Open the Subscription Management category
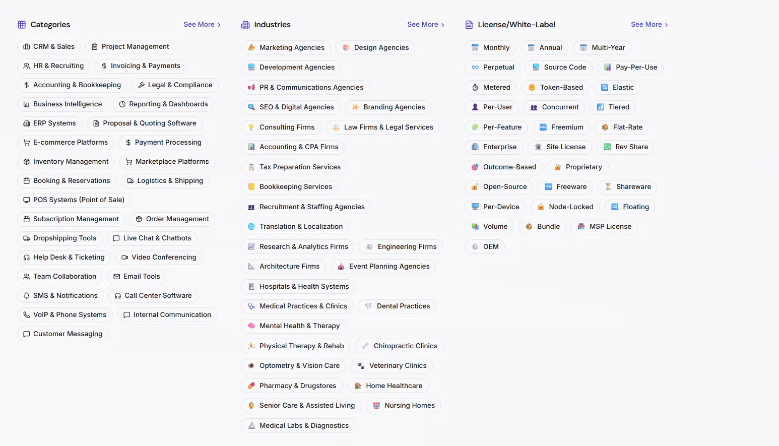This screenshot has width=779, height=446. tap(71, 219)
